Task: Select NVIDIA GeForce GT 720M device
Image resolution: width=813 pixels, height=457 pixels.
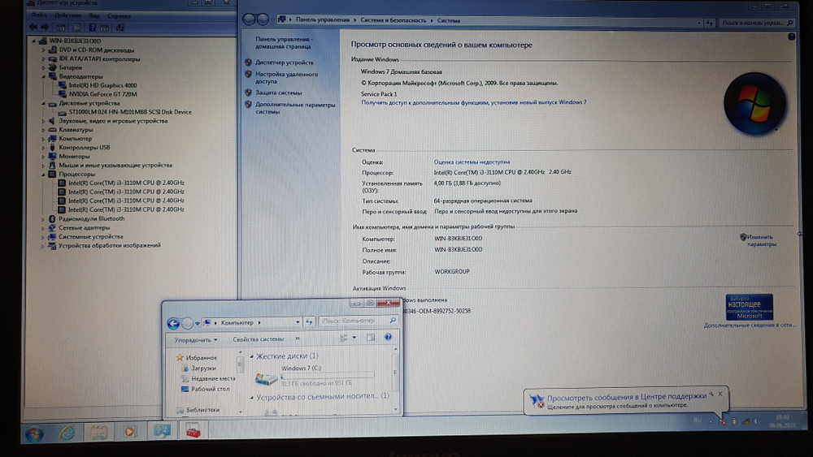Action: [x=102, y=94]
